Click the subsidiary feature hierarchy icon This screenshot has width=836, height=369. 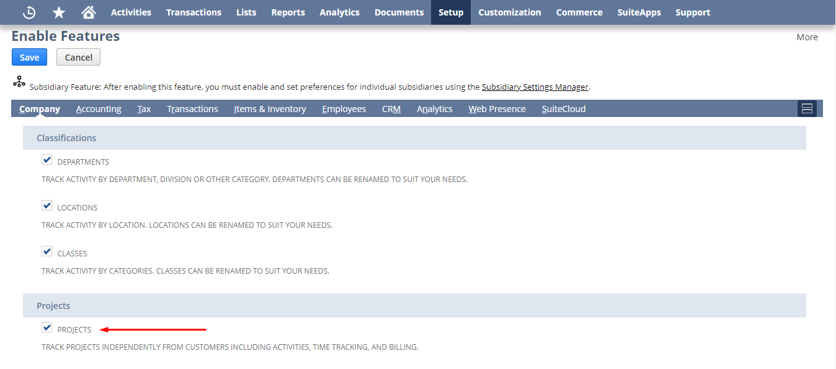19,81
